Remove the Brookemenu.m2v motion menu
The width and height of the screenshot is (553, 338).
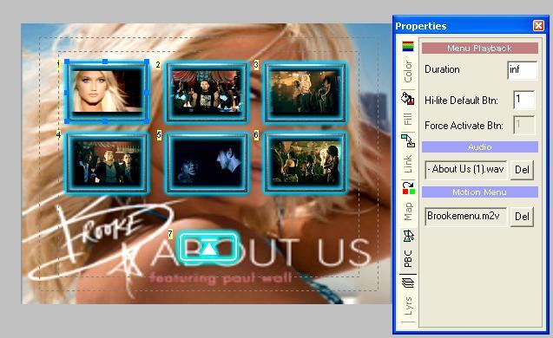click(x=522, y=216)
